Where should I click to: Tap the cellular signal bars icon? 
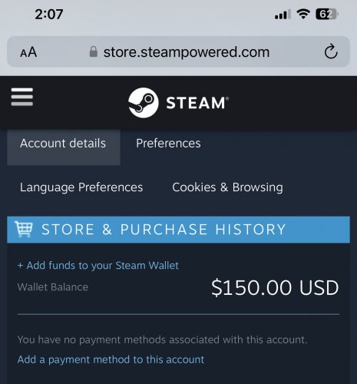coord(283,15)
